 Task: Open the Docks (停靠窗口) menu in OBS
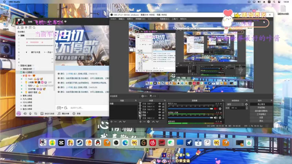point(140,19)
